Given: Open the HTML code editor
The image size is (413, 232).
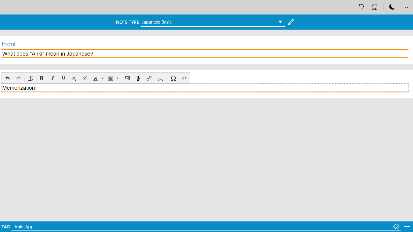Looking at the screenshot, I should [184, 78].
